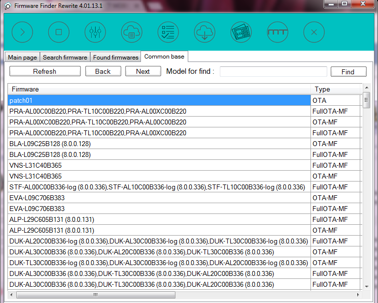Click the Firmware column header
Screen dimensions: 378x303
[159, 89]
